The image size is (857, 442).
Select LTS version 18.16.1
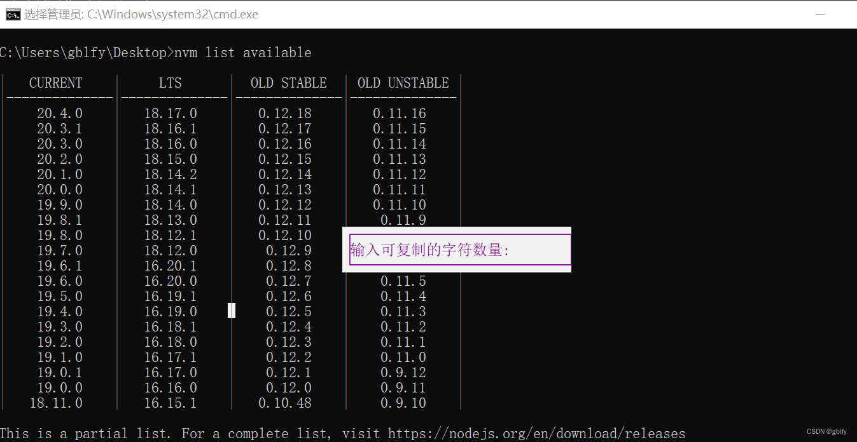coord(171,129)
